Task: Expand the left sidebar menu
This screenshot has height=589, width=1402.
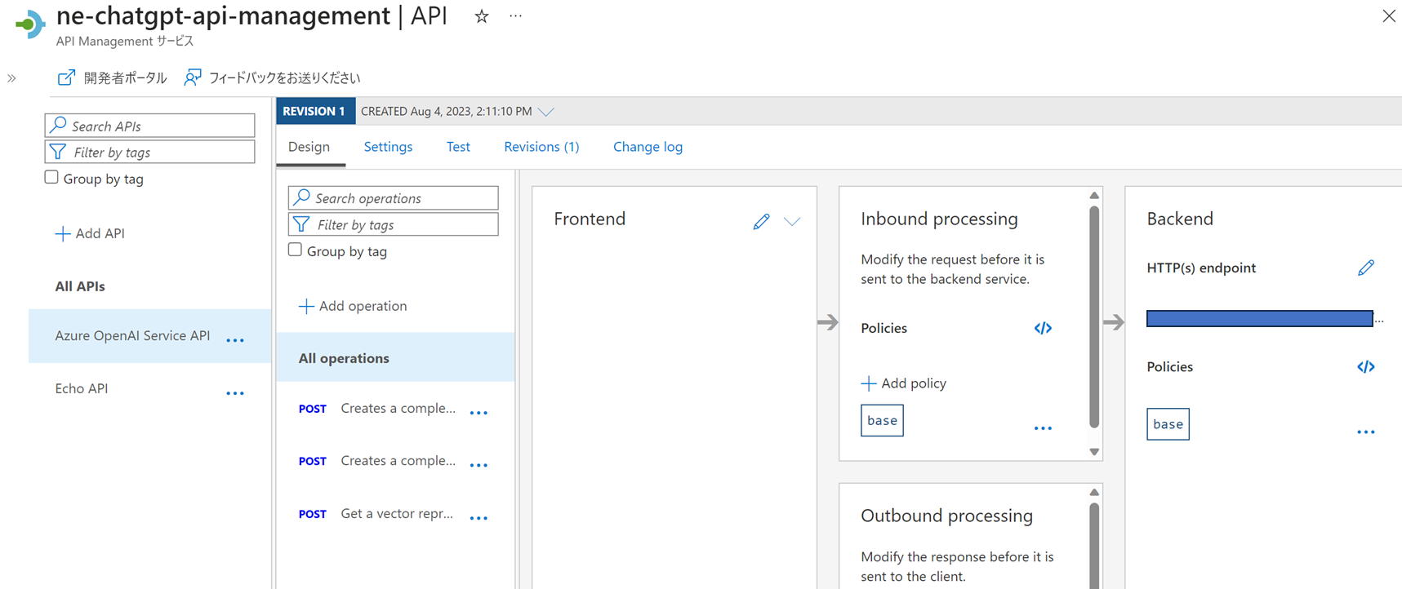Action: (x=11, y=78)
